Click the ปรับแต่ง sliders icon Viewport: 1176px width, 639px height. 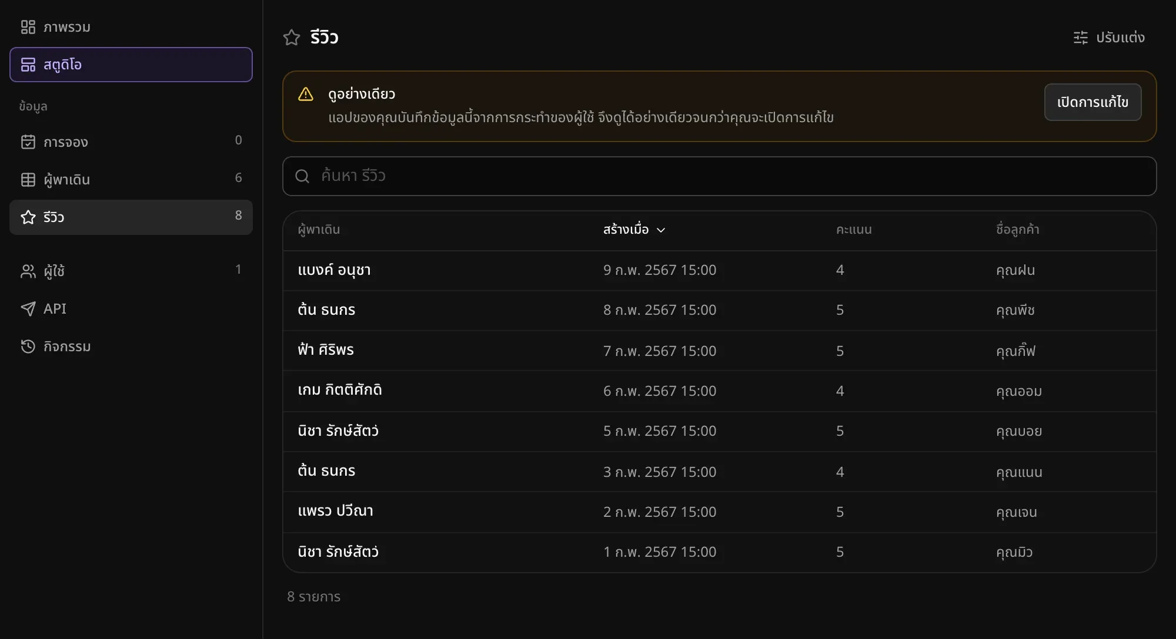pyautogui.click(x=1081, y=38)
